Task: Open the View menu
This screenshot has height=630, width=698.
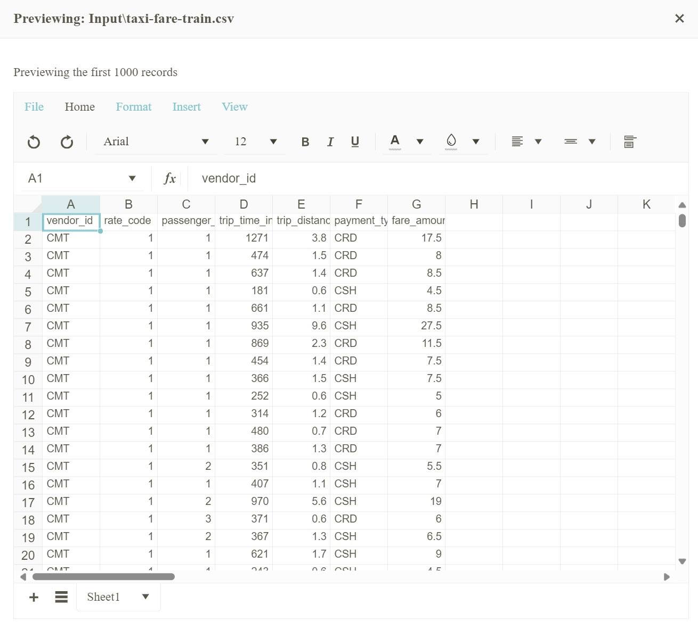Action: pos(234,107)
